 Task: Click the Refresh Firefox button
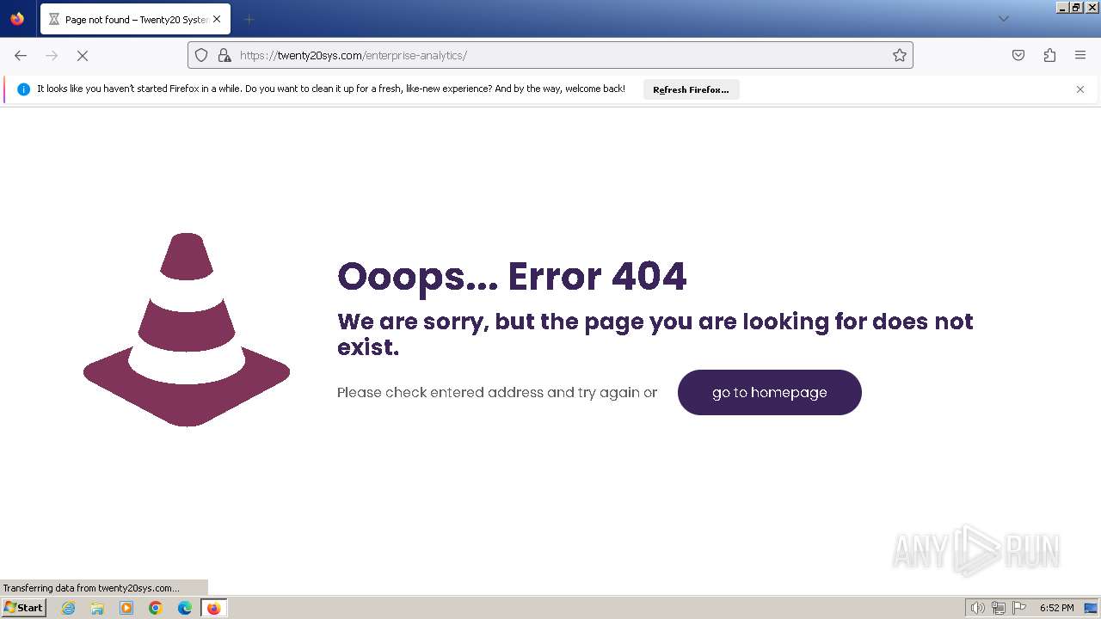click(691, 89)
